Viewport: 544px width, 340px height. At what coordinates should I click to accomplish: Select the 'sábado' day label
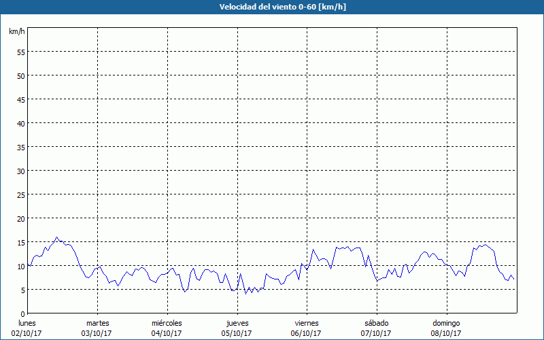coord(376,323)
